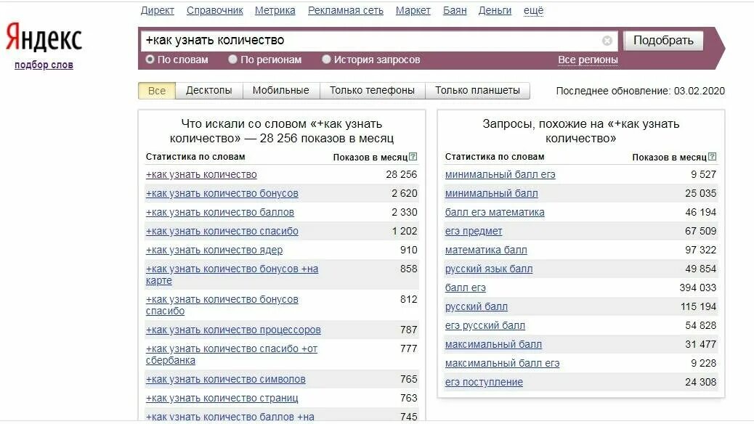Open query '+как узнать количество бонусов спасибо'
Image resolution: width=754 pixels, height=424 pixels.
tap(222, 305)
